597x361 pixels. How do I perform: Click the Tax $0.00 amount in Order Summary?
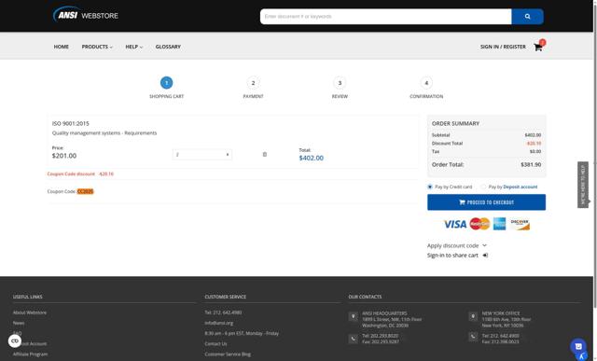[535, 151]
